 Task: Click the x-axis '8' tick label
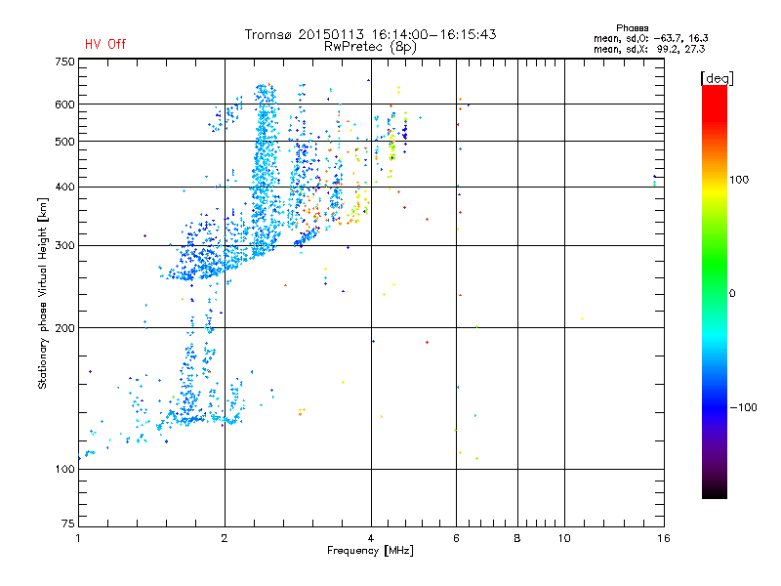517,538
